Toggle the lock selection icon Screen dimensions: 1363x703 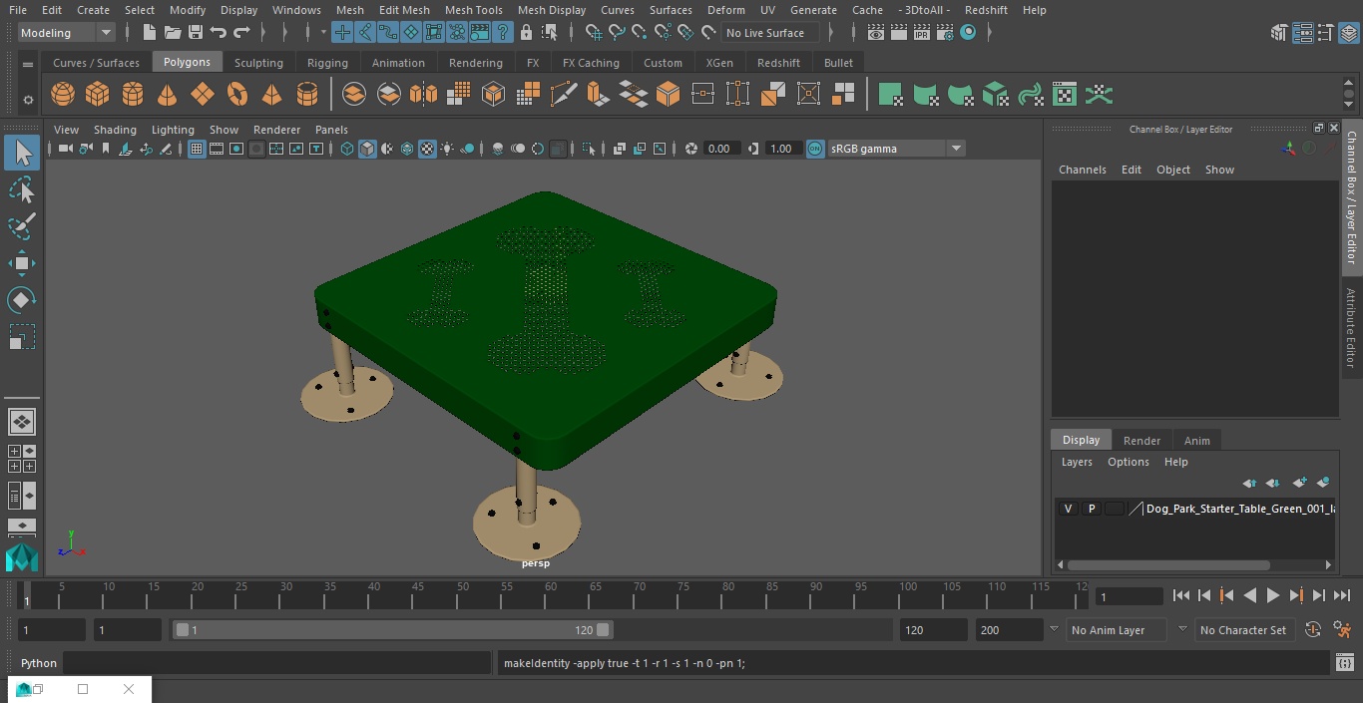point(526,33)
